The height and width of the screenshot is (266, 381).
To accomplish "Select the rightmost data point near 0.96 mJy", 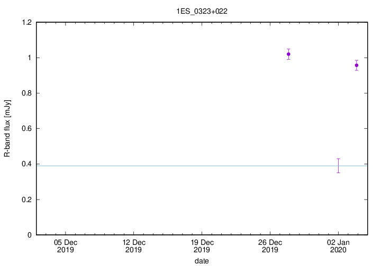I will point(357,65).
